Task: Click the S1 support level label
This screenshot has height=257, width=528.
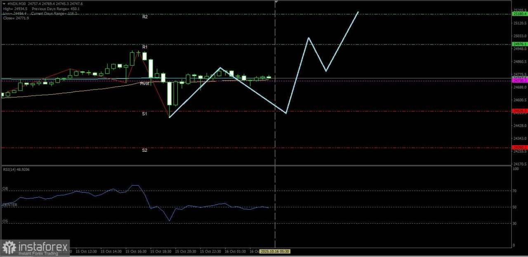Action: click(144, 113)
